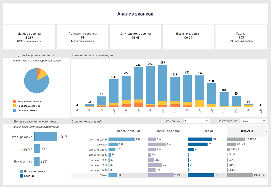Click the campaign_4066 revenue bar 1 839K ₽
This screenshot has height=187, width=271.
(236, 139)
